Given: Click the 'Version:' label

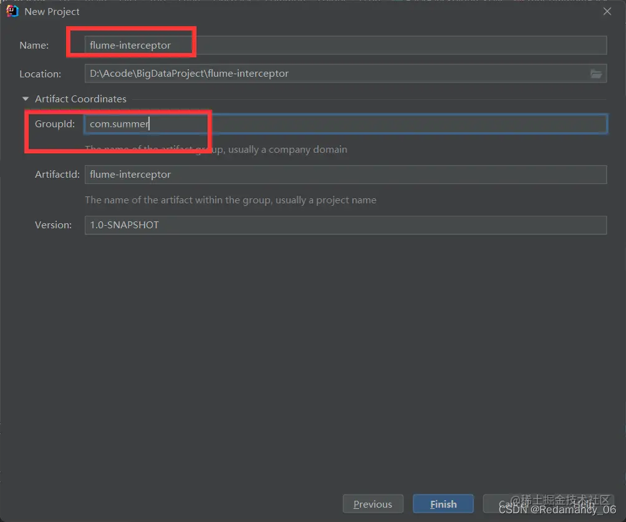Looking at the screenshot, I should pos(53,225).
